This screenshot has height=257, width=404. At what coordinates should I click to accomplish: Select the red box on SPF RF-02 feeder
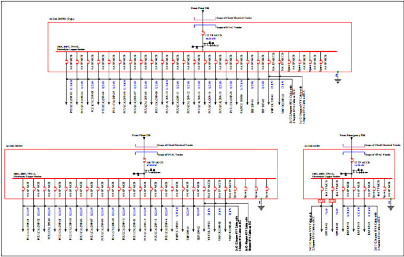[332, 201]
